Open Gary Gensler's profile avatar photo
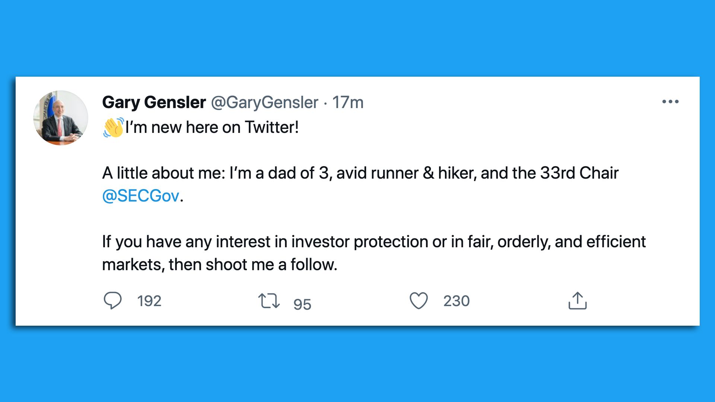This screenshot has width=715, height=402. 61,118
